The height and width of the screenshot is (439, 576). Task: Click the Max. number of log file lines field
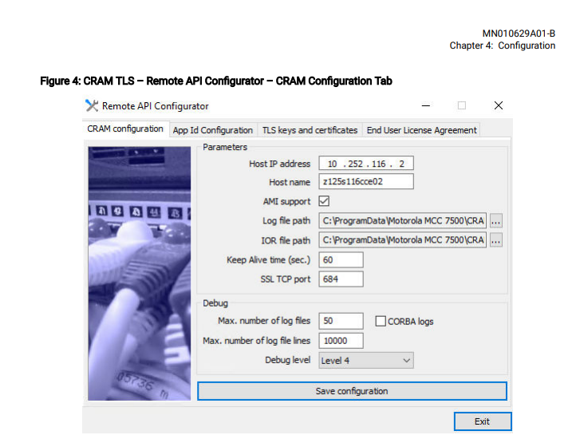(x=341, y=341)
